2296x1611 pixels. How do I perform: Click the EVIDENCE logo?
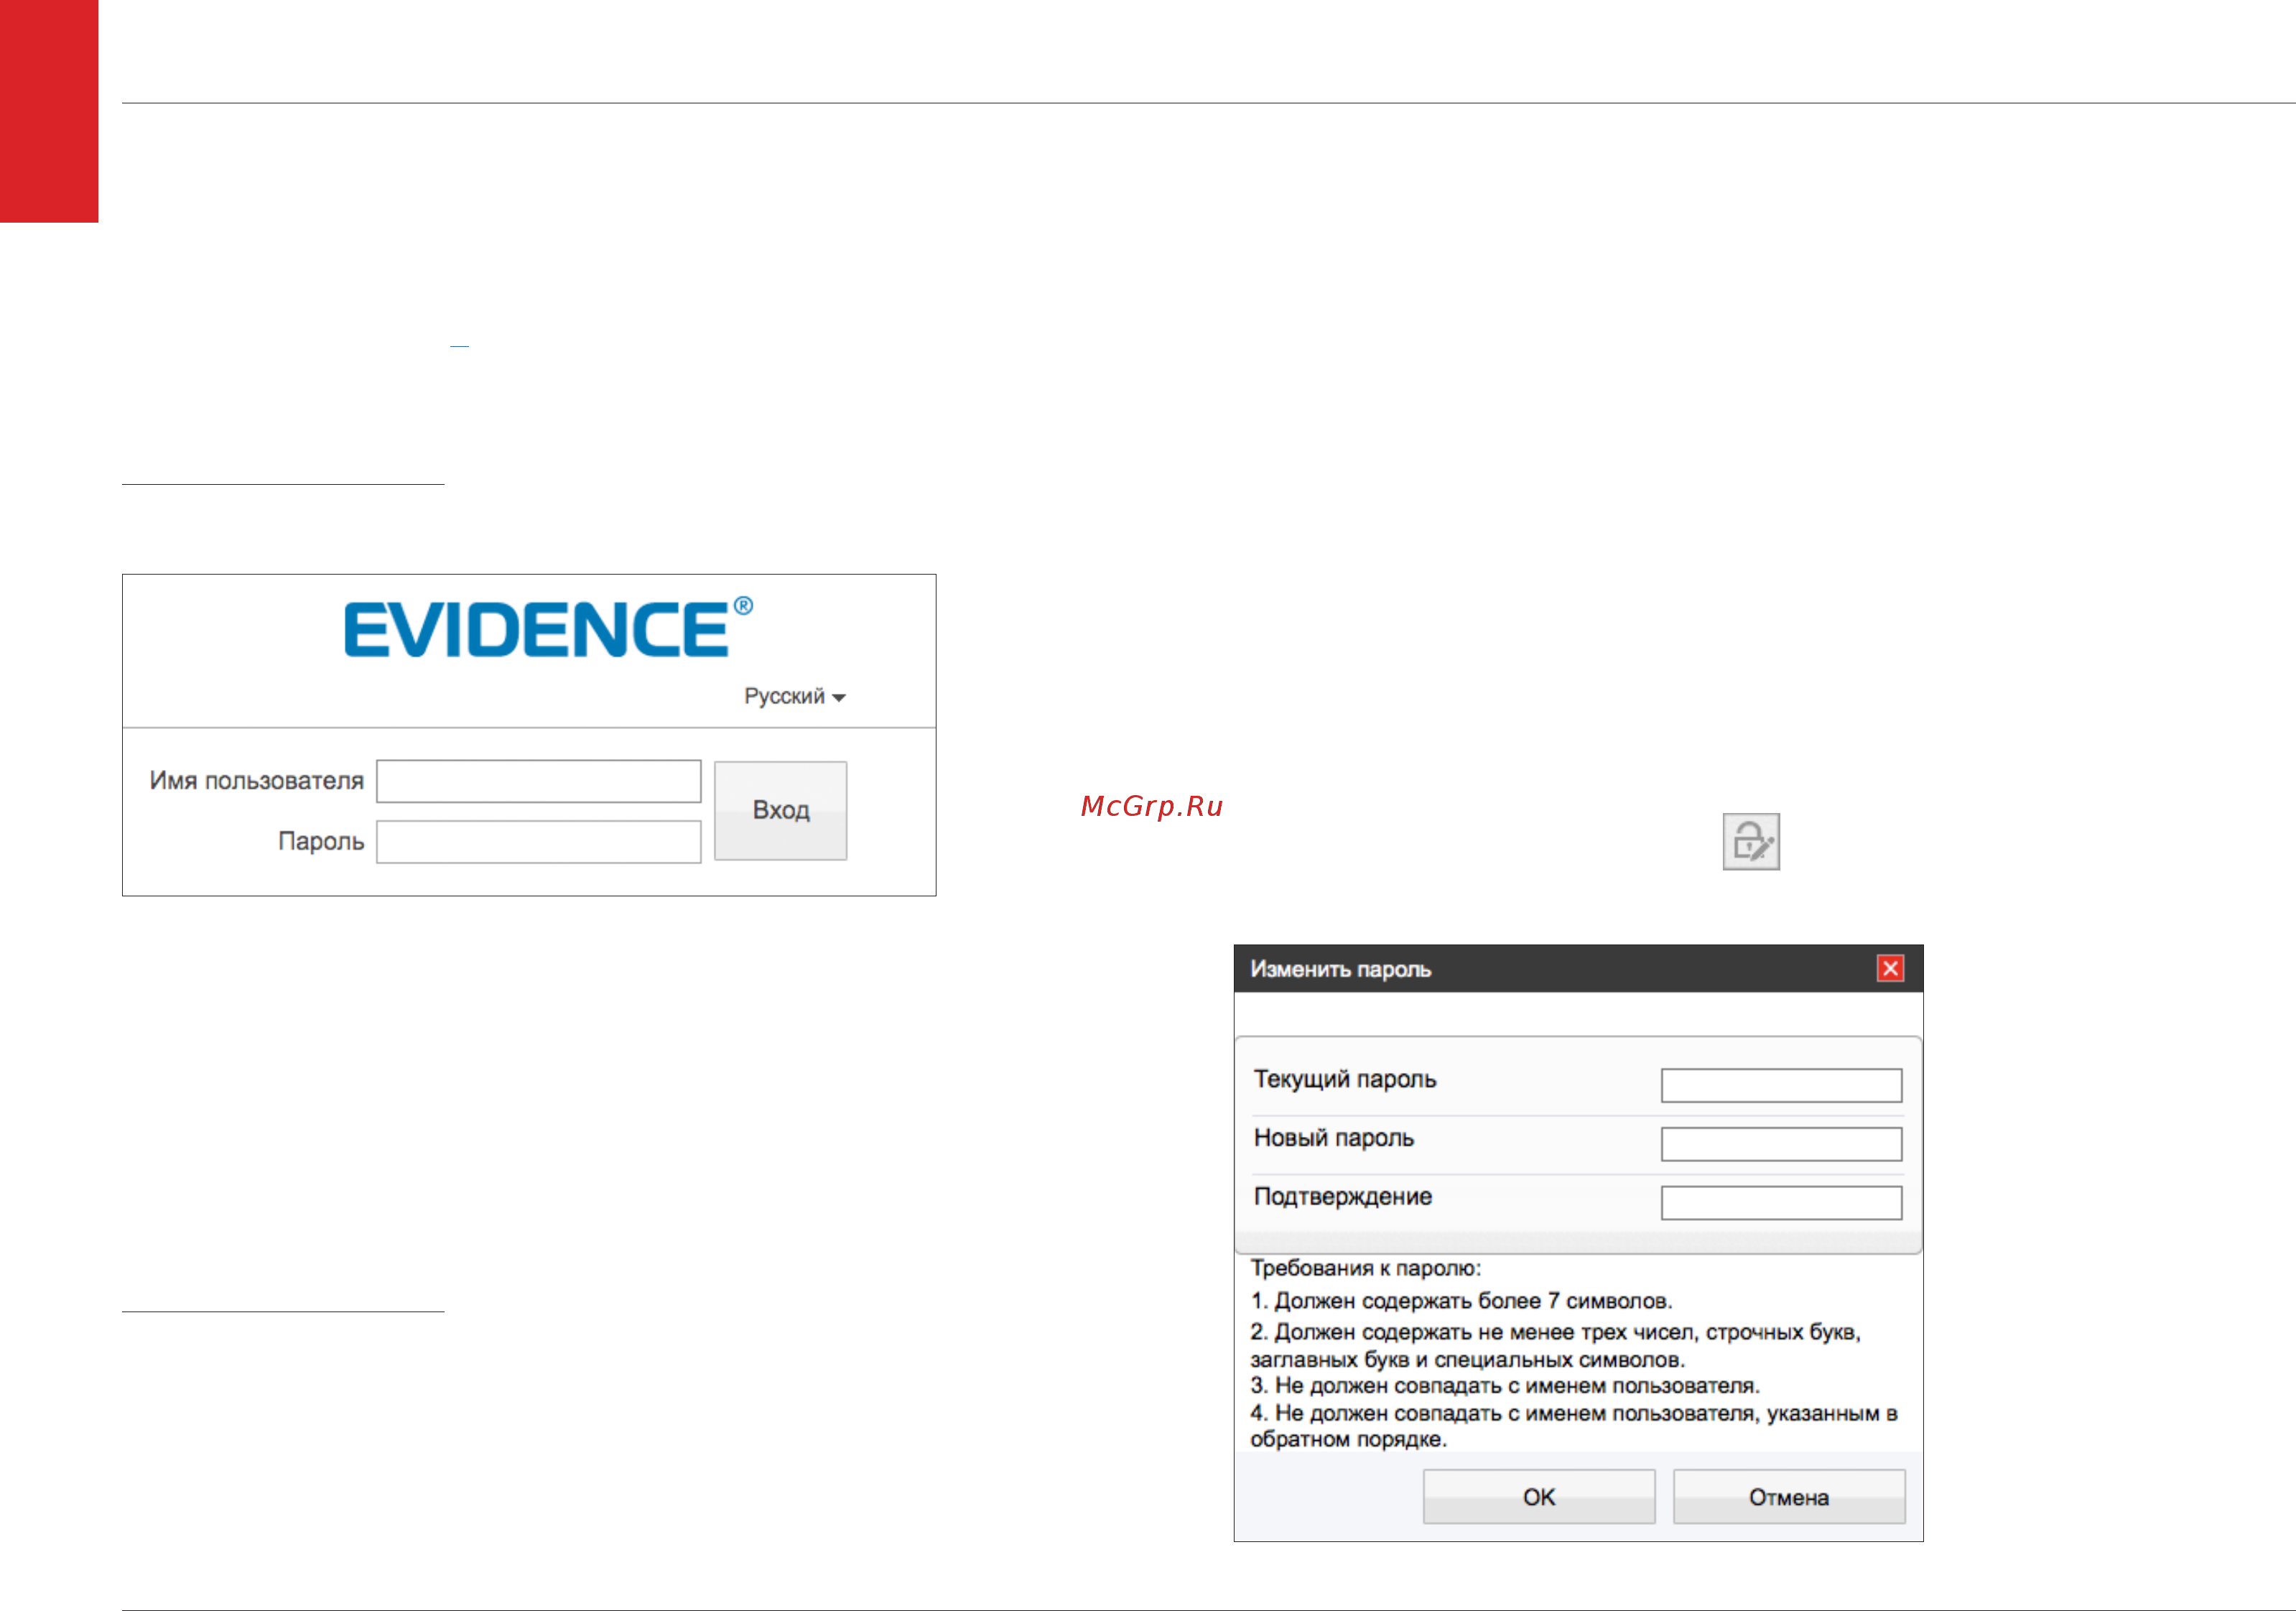point(548,627)
